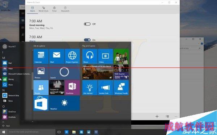The width and height of the screenshot is (217, 135).
Task: Turn on the Good morning alarm
Action: coord(87,24)
